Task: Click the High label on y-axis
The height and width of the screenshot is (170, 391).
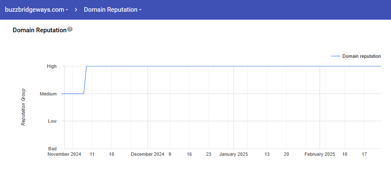Action: (52, 66)
